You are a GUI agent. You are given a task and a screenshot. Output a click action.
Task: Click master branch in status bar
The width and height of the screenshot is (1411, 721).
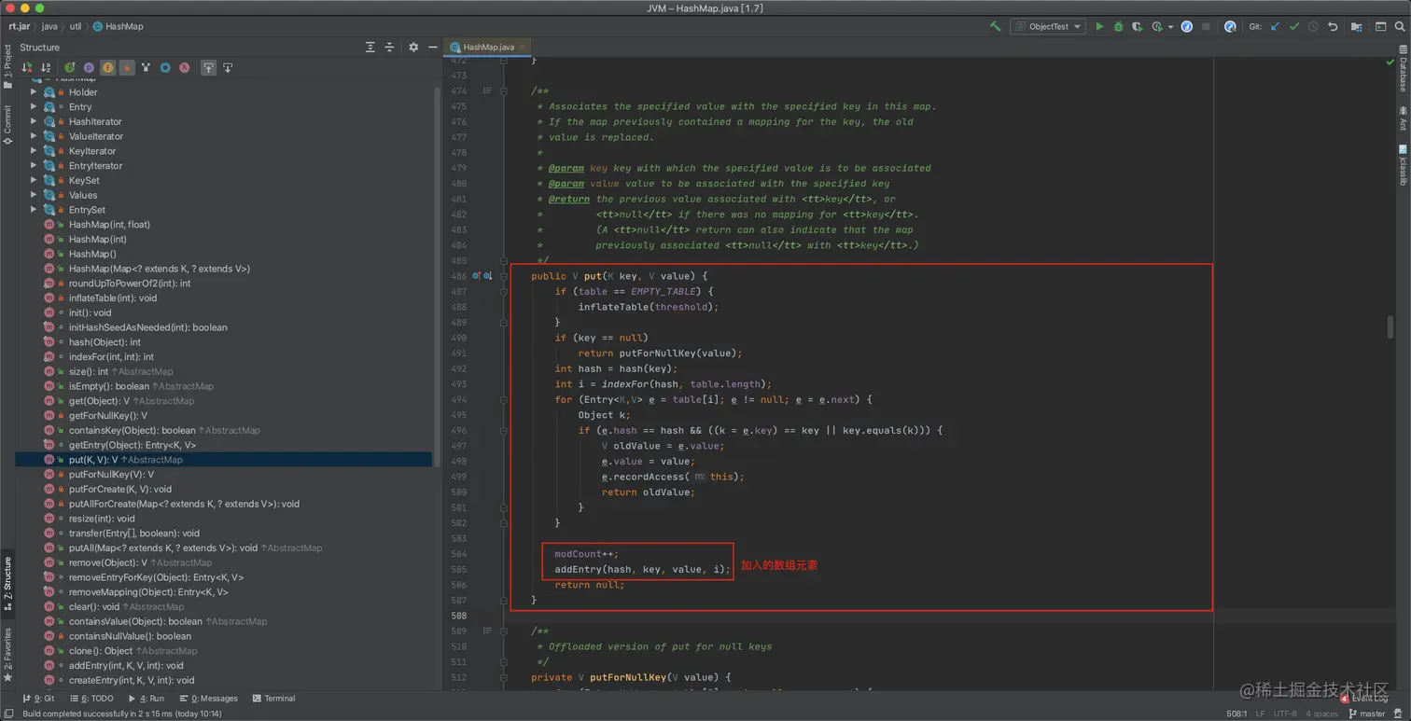[x=1366, y=714]
